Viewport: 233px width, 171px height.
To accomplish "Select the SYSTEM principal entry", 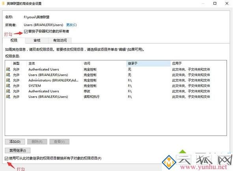I will point(35,86).
